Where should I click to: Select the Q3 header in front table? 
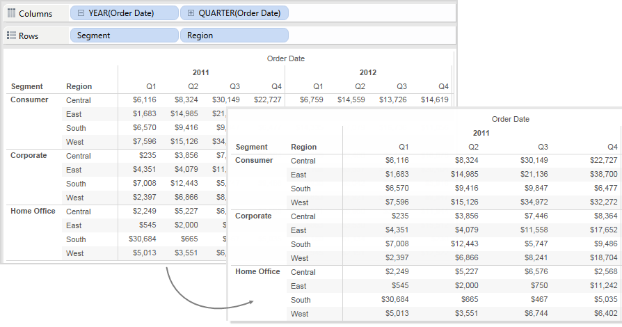(543, 147)
